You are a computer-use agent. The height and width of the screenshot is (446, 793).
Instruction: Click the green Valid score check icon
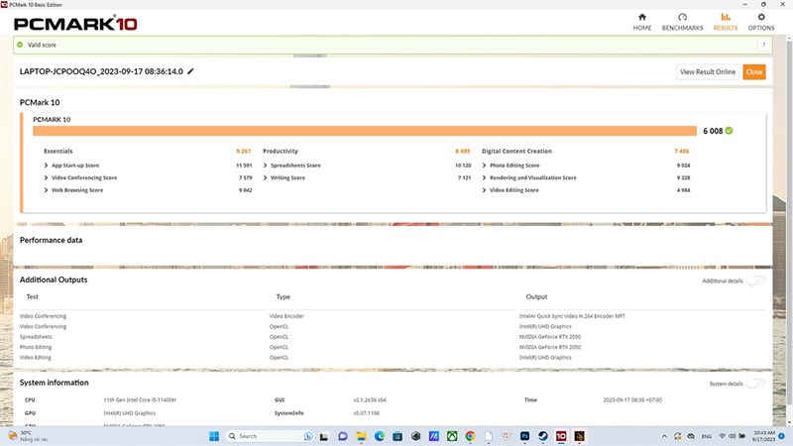[20, 45]
